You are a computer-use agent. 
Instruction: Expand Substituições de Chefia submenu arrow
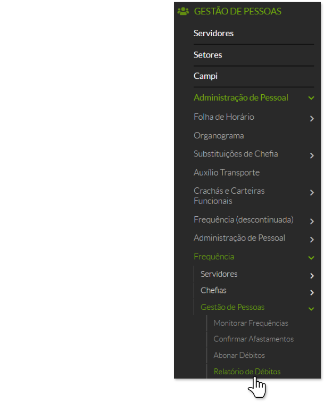312,155
